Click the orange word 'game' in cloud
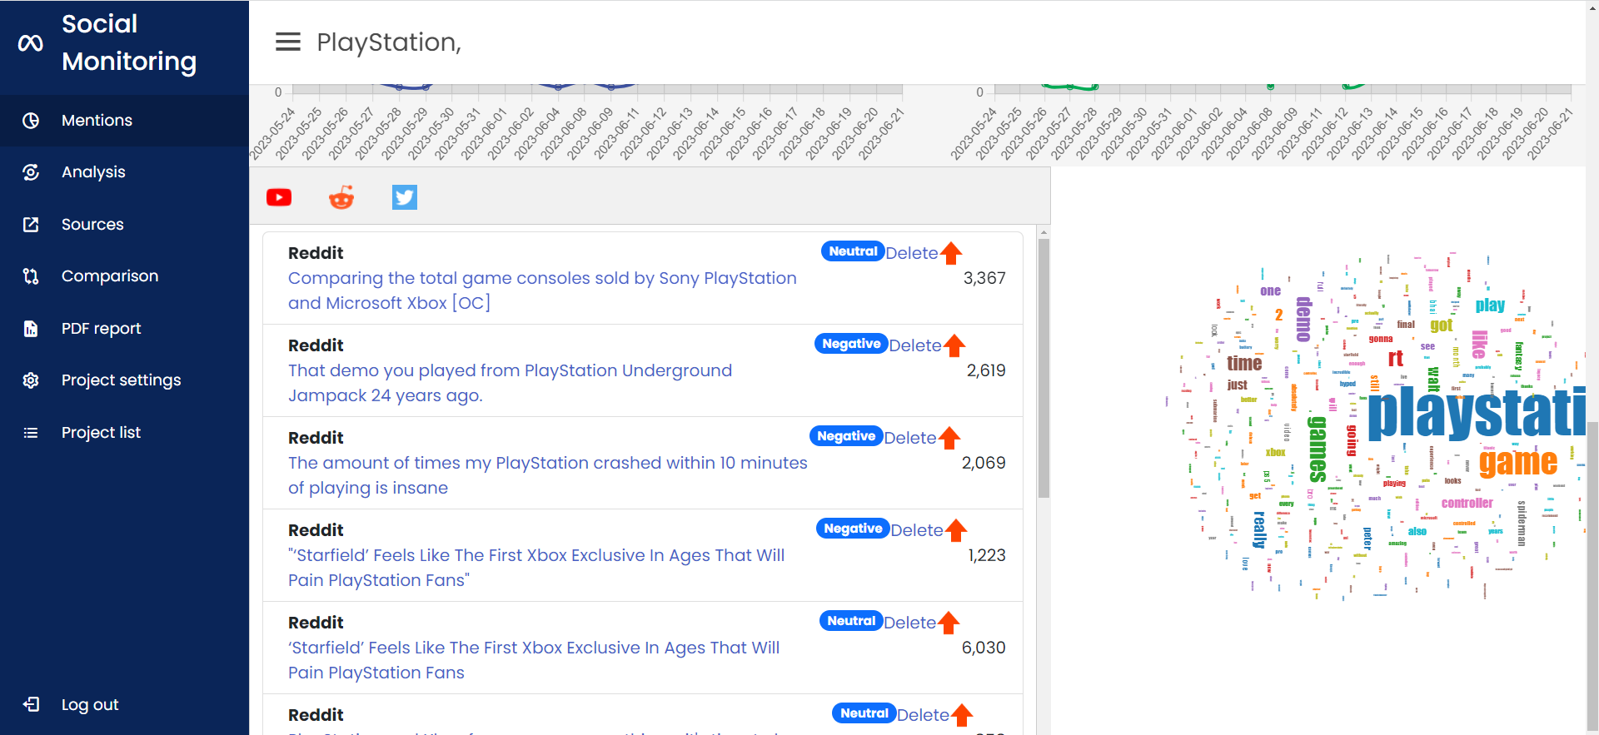Viewport: 1599px width, 735px height. [1518, 462]
